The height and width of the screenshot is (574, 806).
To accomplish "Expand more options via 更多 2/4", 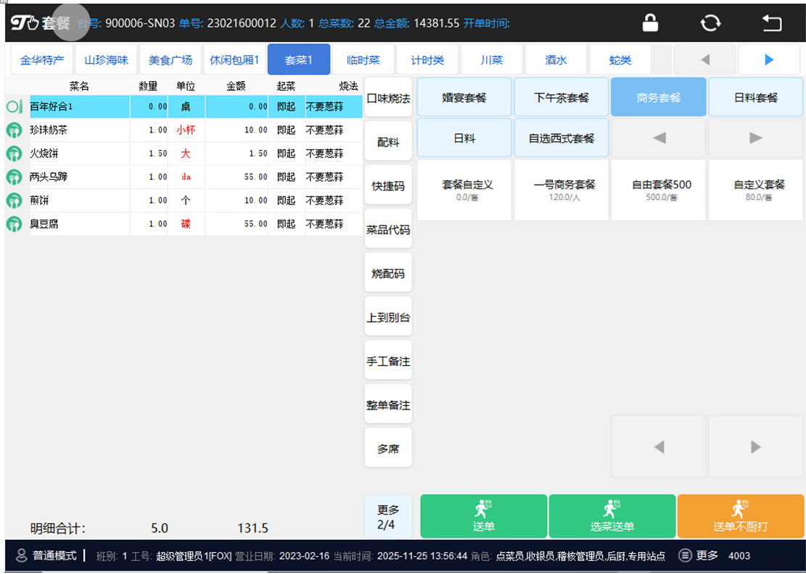I will click(x=388, y=517).
